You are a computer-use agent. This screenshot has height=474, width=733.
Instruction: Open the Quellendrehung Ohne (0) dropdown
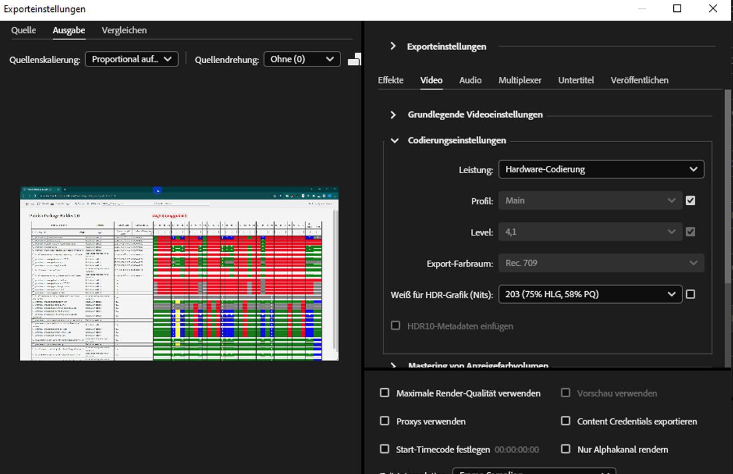click(x=302, y=59)
